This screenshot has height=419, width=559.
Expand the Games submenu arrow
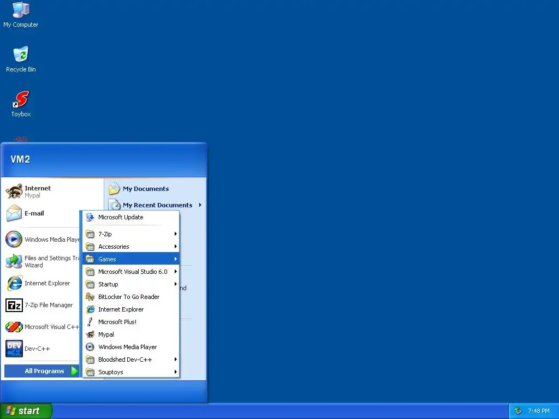[175, 259]
